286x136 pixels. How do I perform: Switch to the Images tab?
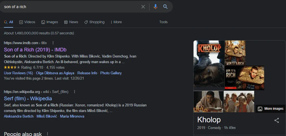pos(50,22)
